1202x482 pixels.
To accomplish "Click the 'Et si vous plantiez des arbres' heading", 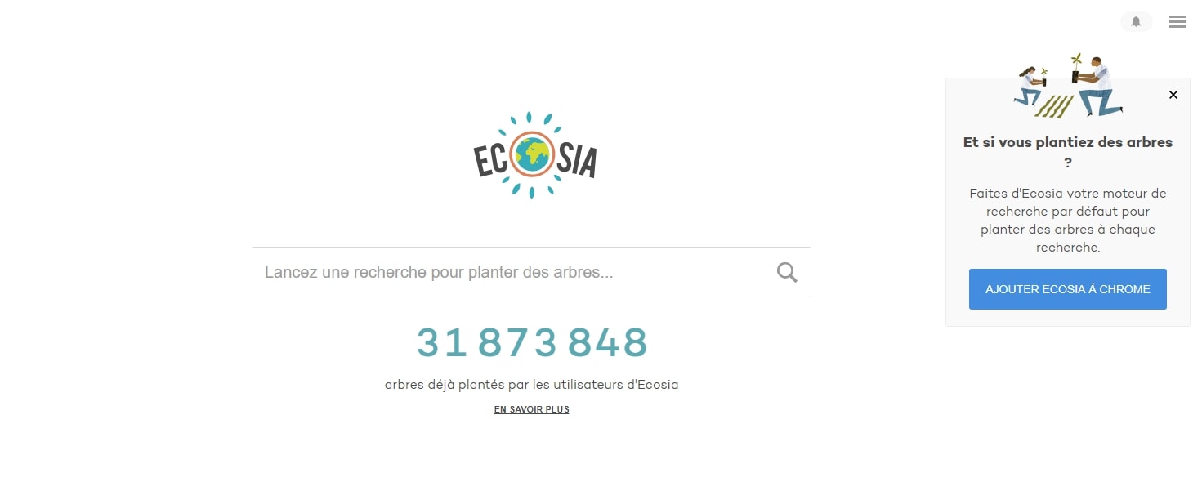I will pos(1067,142).
